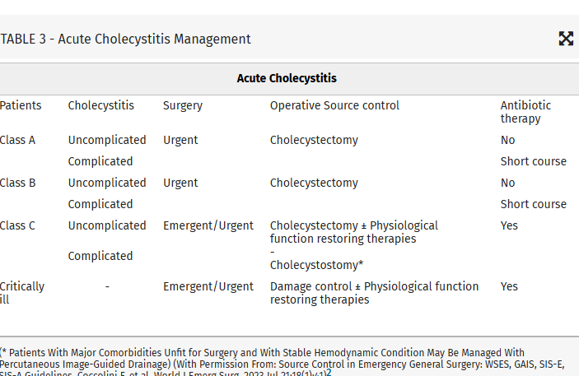
Task: Click the Surgery column header
Action: (183, 106)
